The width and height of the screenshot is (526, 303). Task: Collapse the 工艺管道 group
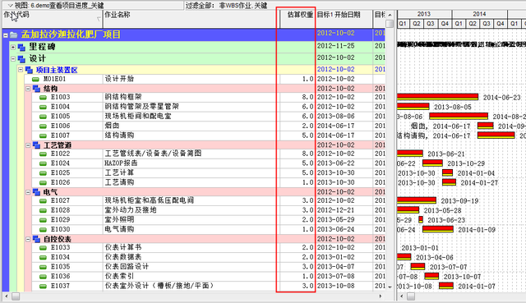pyautogui.click(x=28, y=145)
